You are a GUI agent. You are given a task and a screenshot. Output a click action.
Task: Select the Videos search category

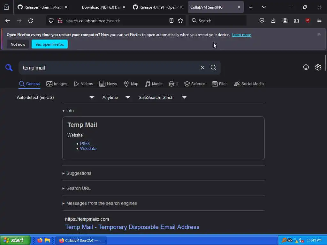83,84
